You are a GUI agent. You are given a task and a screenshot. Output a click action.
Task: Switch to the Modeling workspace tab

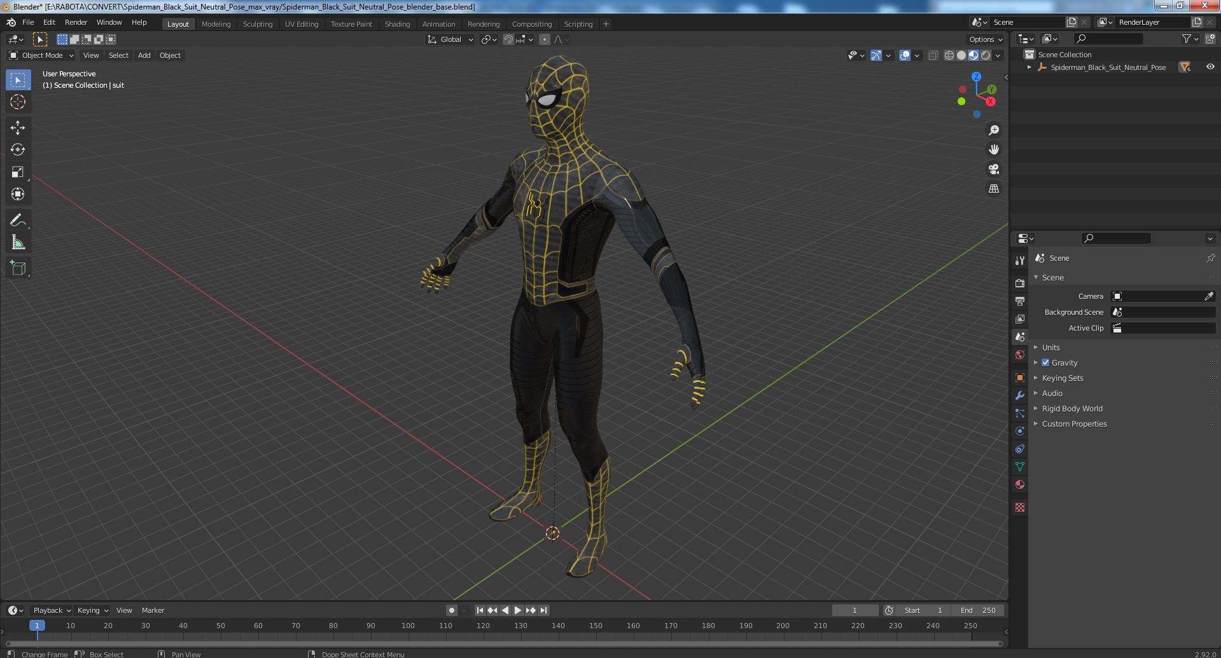click(216, 24)
